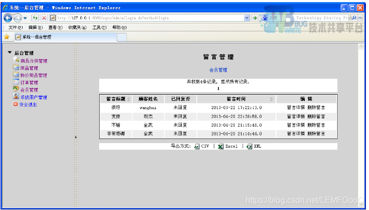This screenshot has height=210, width=369.
Task: Export the records as XML text link
Action: (257, 146)
